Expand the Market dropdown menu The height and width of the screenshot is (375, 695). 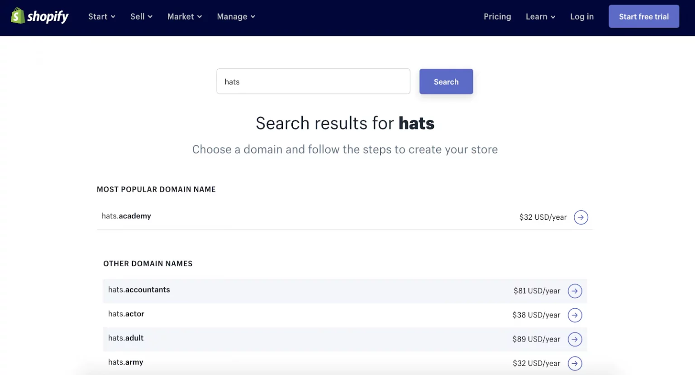[x=185, y=17]
